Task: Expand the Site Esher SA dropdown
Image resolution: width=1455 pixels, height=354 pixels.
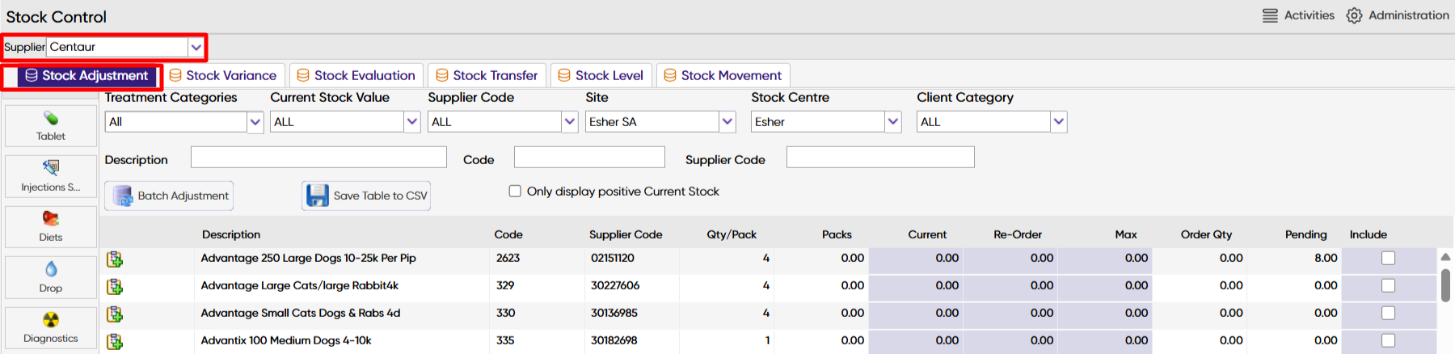Action: point(727,122)
